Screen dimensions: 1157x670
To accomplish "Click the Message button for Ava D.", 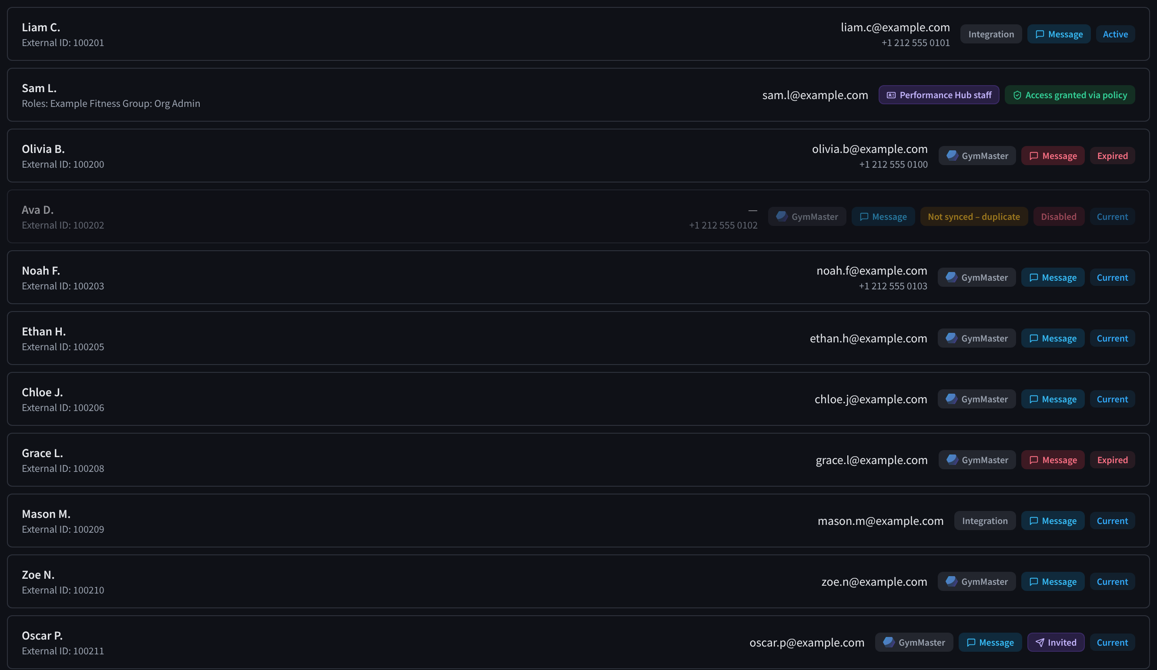I will pyautogui.click(x=883, y=216).
